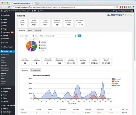
Task: Click the Media sidebar icon
Action: tap(2, 23)
